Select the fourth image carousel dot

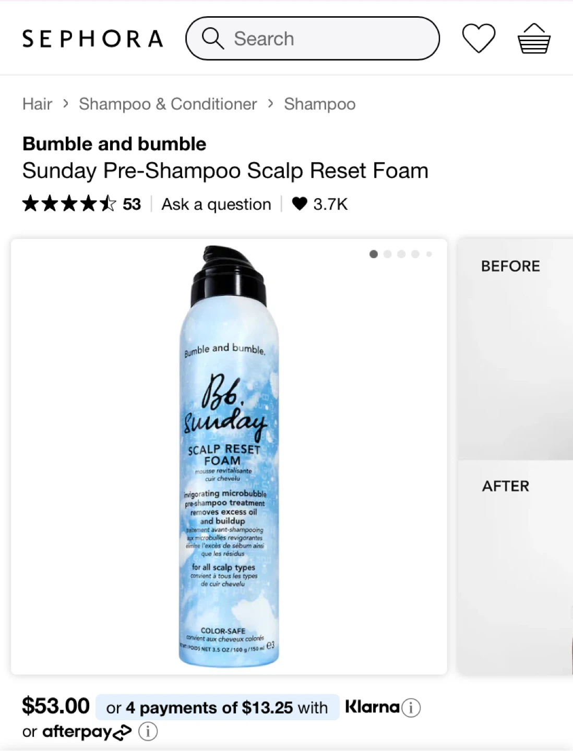click(x=415, y=254)
